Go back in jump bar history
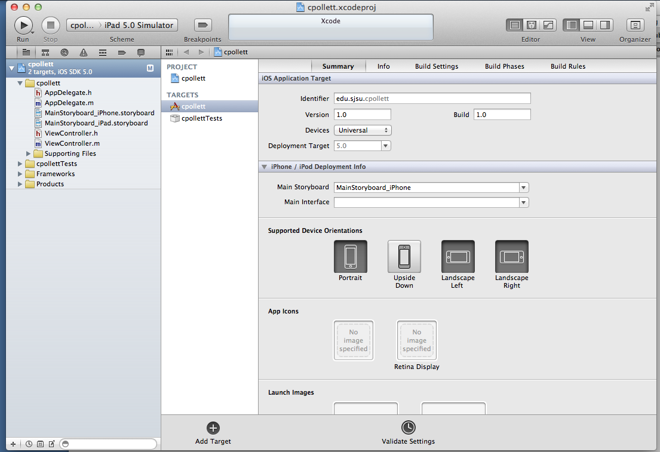This screenshot has width=660, height=452. click(186, 52)
